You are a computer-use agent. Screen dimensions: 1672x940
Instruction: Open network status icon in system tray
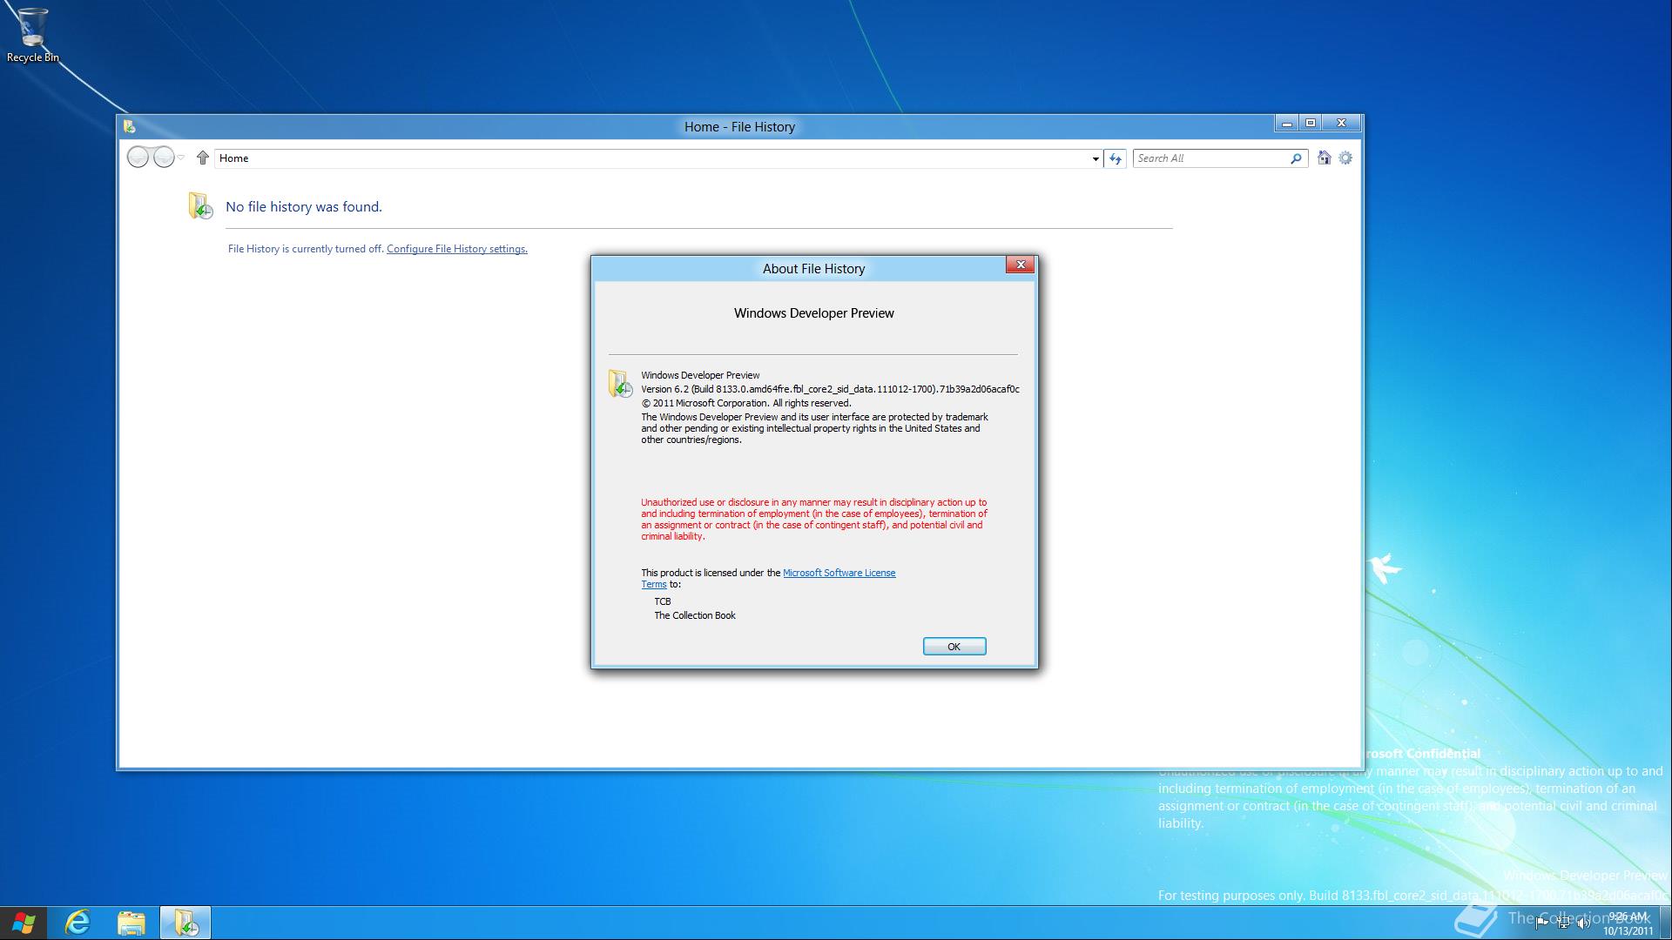pyautogui.click(x=1563, y=923)
